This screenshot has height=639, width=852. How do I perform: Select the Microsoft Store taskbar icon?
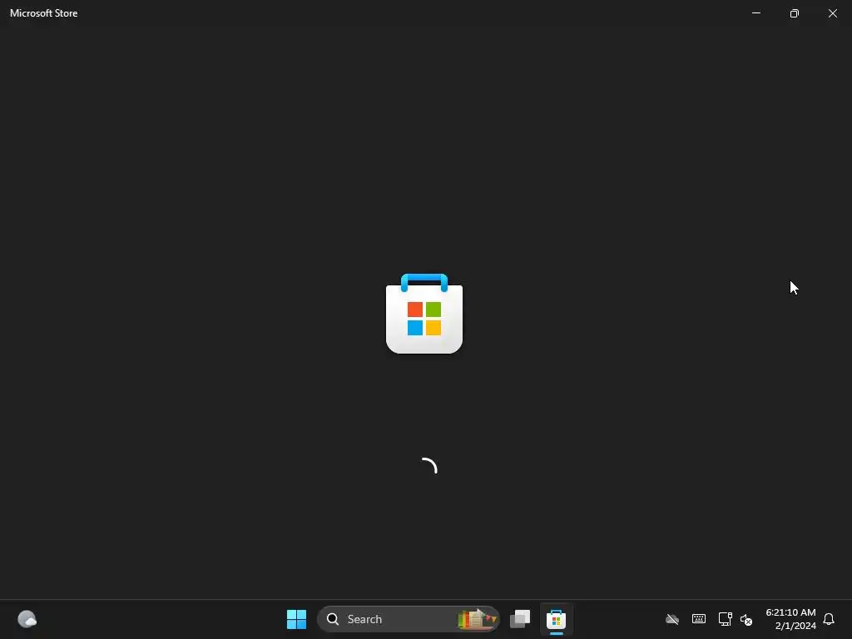(x=556, y=619)
